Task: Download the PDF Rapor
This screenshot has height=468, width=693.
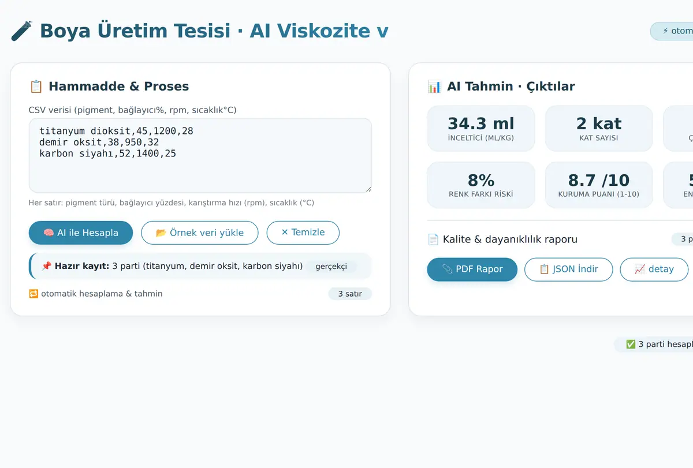Action: [x=472, y=269]
